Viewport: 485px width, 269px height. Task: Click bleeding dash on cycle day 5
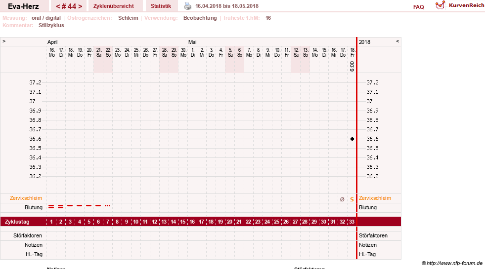(89, 206)
